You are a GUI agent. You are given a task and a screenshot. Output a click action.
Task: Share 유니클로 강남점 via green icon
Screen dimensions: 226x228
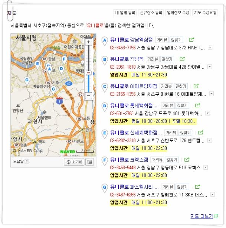[182, 59]
